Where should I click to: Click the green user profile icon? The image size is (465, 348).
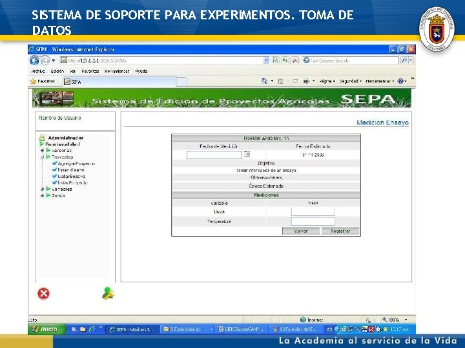pos(108,293)
